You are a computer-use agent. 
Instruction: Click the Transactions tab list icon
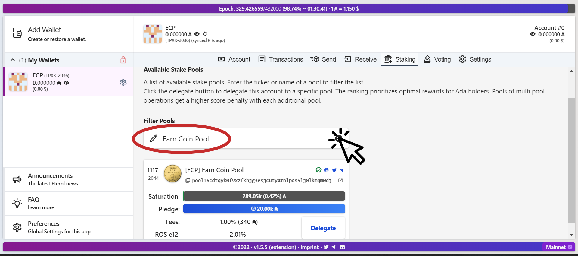(262, 59)
